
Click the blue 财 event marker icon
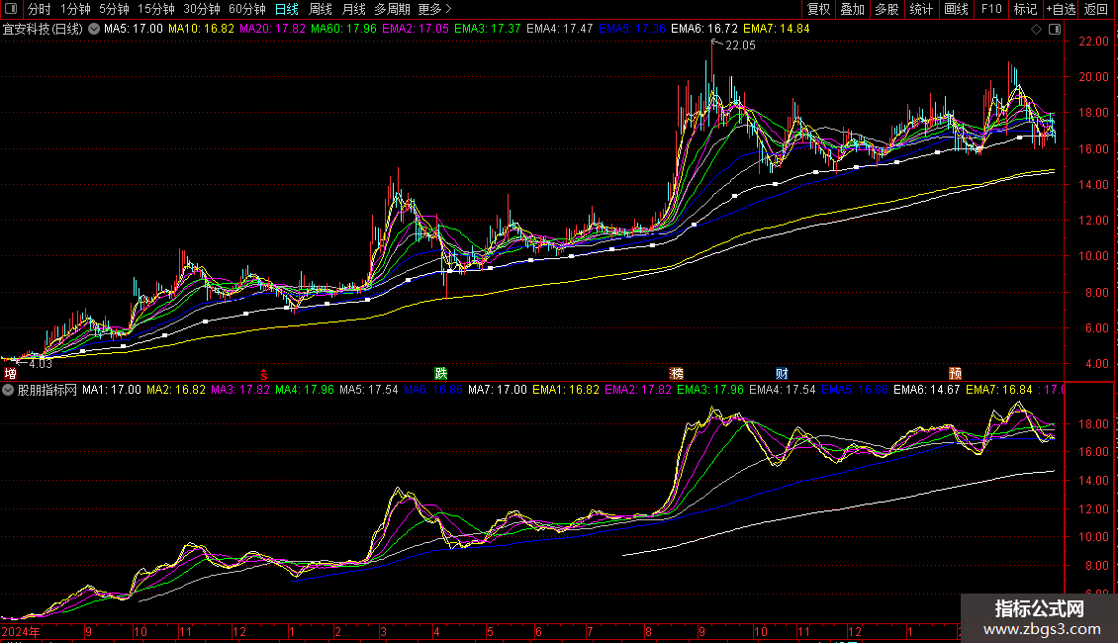(783, 374)
